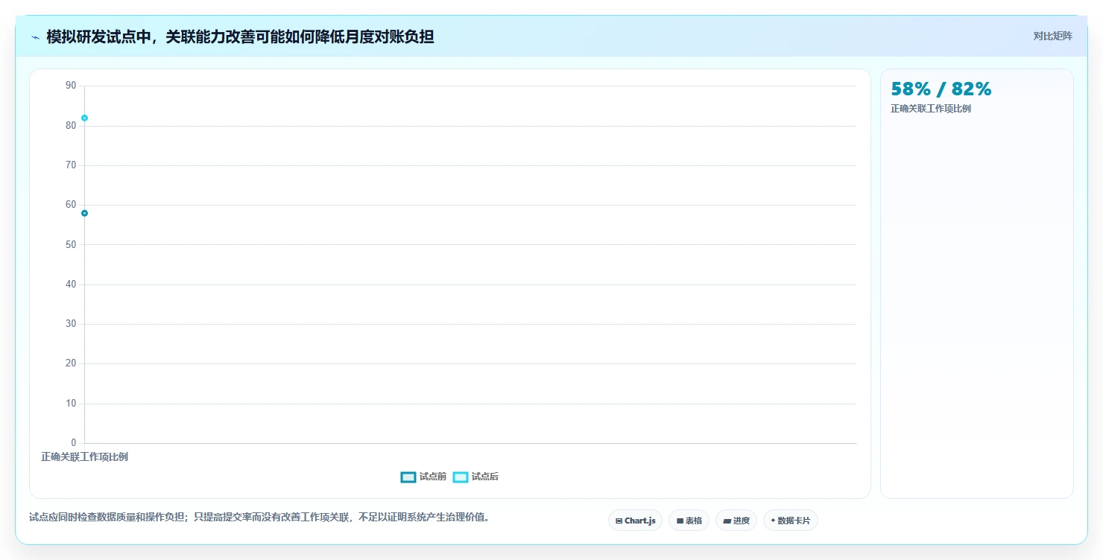Click the x-axis label 正确关联工作项比例
The width and height of the screenshot is (1103, 560).
[84, 456]
